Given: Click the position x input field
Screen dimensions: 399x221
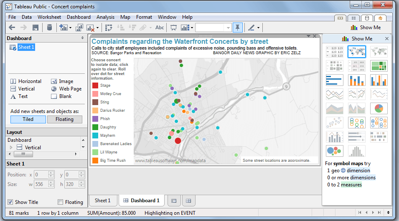Looking at the screenshot, I should coord(41,175).
